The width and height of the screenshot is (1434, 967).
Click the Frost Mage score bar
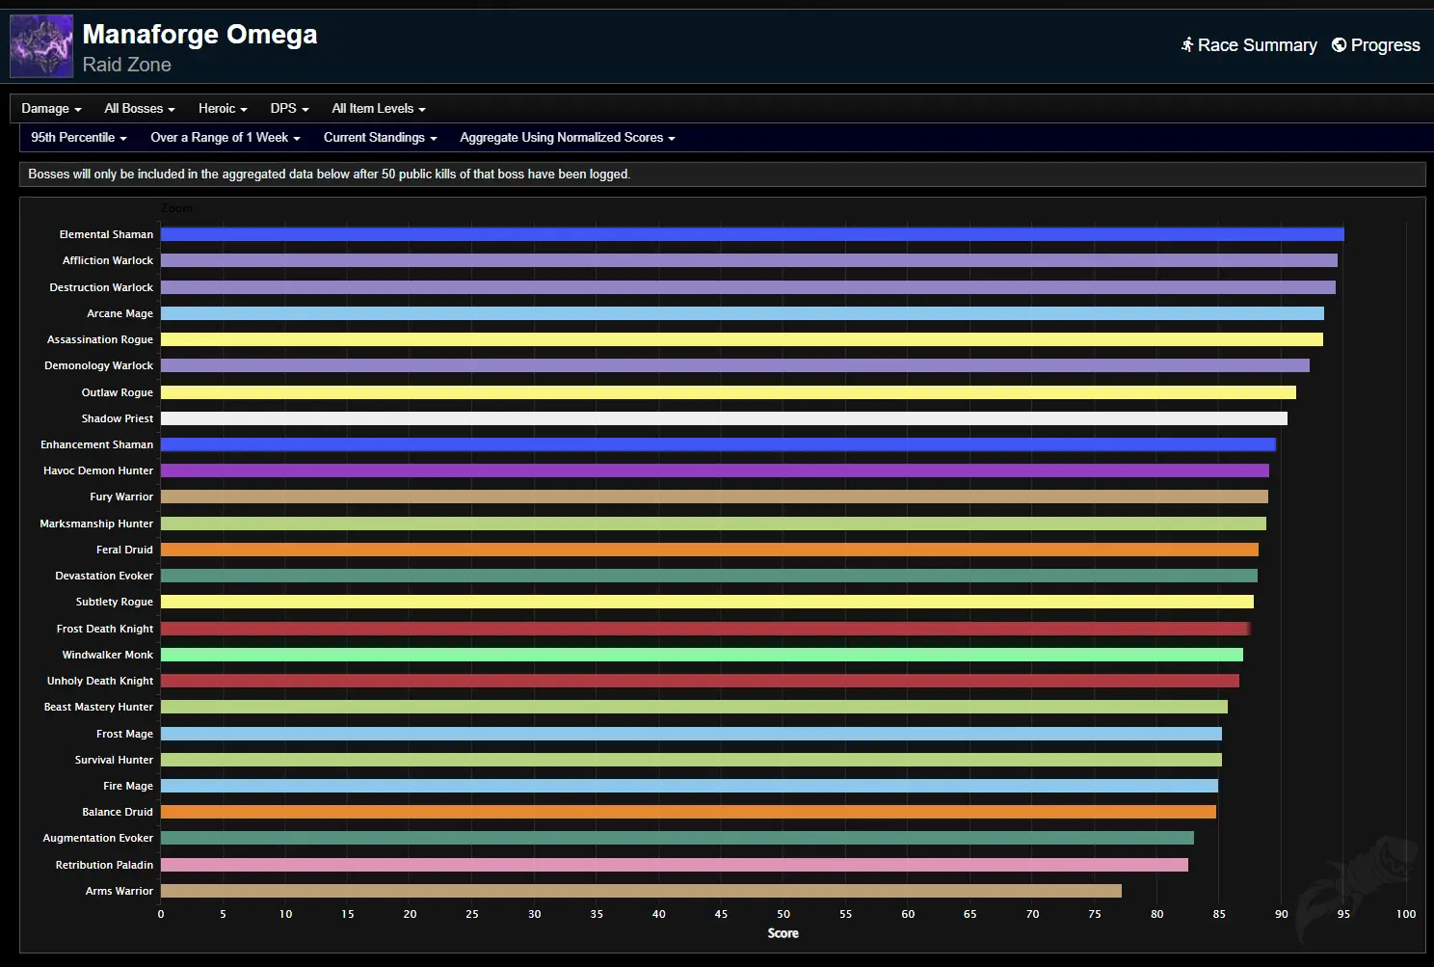pos(691,734)
